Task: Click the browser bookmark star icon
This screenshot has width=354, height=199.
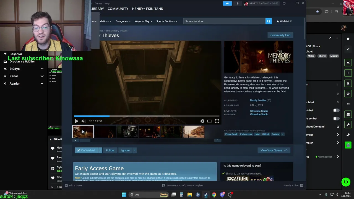Action: click(x=317, y=12)
